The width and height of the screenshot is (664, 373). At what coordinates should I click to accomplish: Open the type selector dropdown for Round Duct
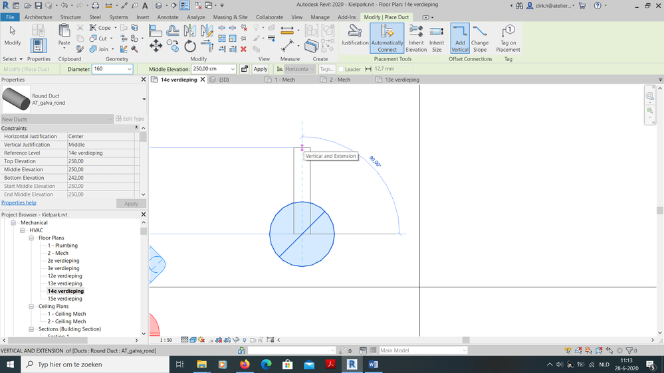coord(144,100)
